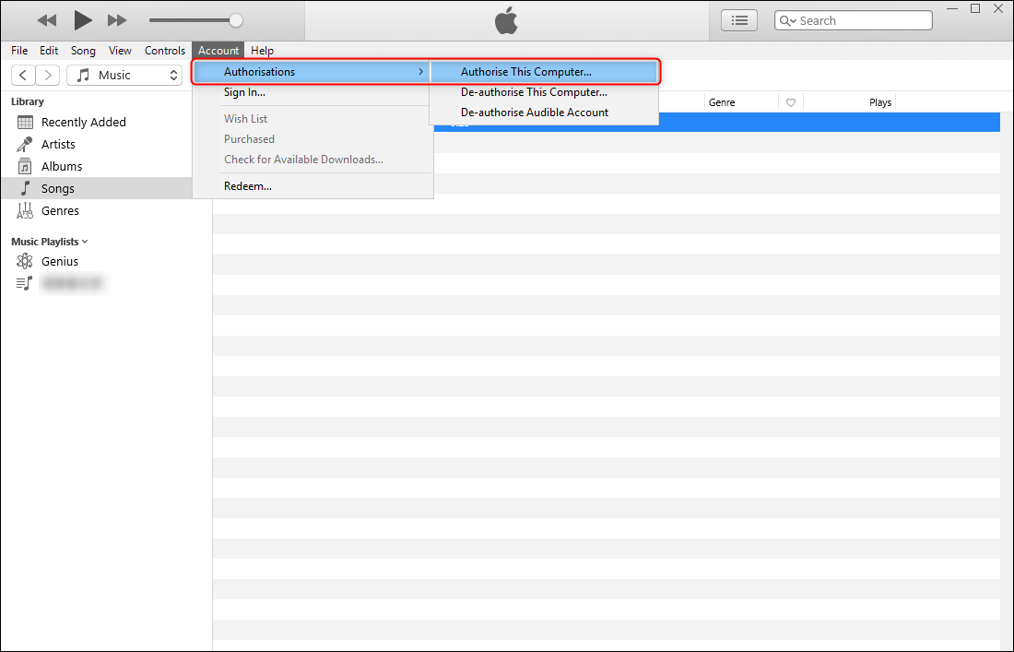This screenshot has height=652, width=1014.
Task: Go back with the left arrow button
Action: 23,75
